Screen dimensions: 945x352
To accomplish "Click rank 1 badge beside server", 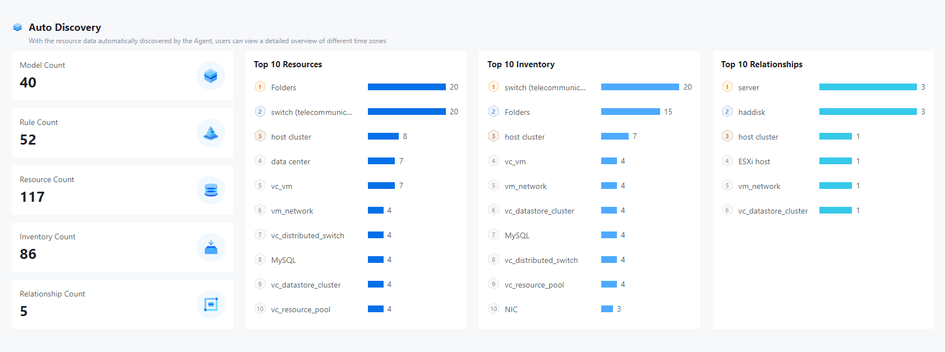I will (727, 87).
